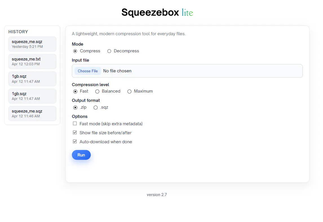Click the input file field area
323x222 pixels.
tap(187, 71)
